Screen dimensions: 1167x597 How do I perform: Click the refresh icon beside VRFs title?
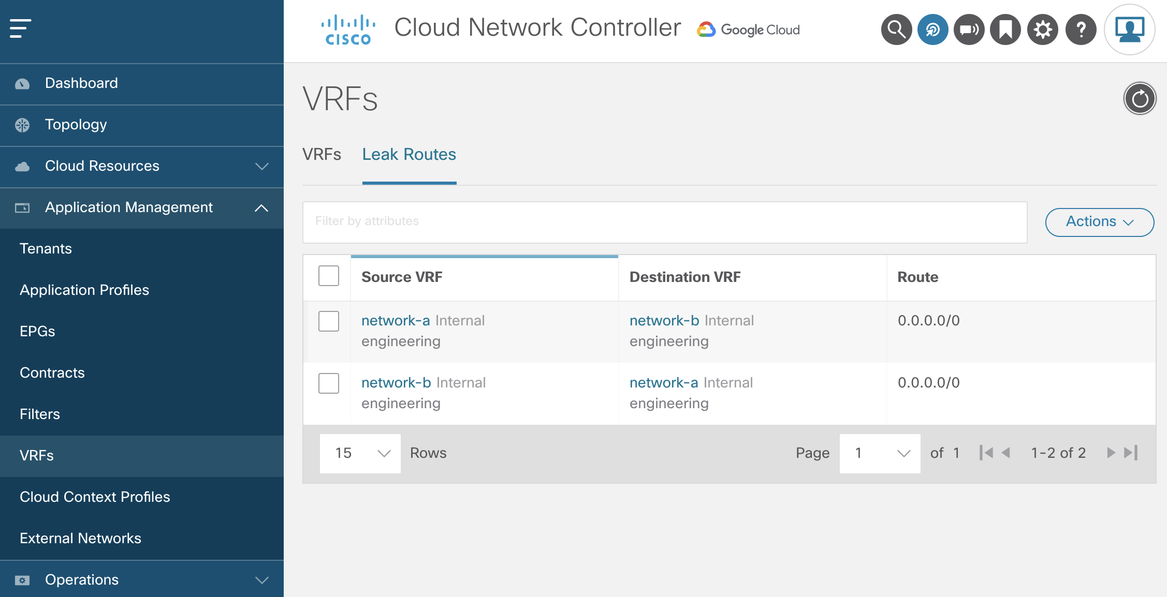coord(1140,98)
